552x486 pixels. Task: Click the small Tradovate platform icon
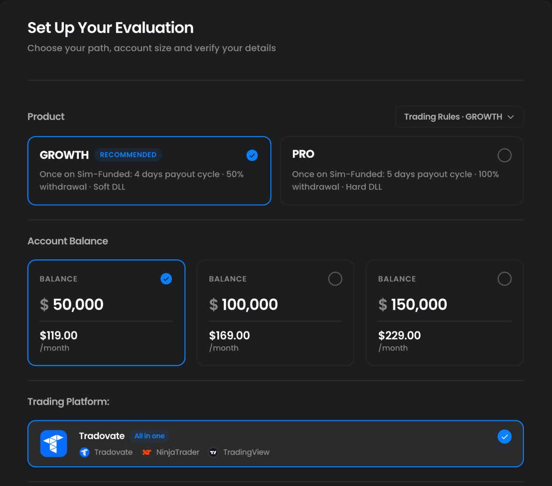point(84,452)
